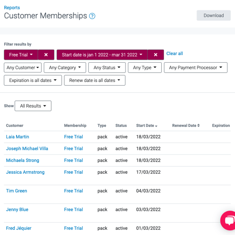Remove the Start date filter

pyautogui.click(x=156, y=55)
